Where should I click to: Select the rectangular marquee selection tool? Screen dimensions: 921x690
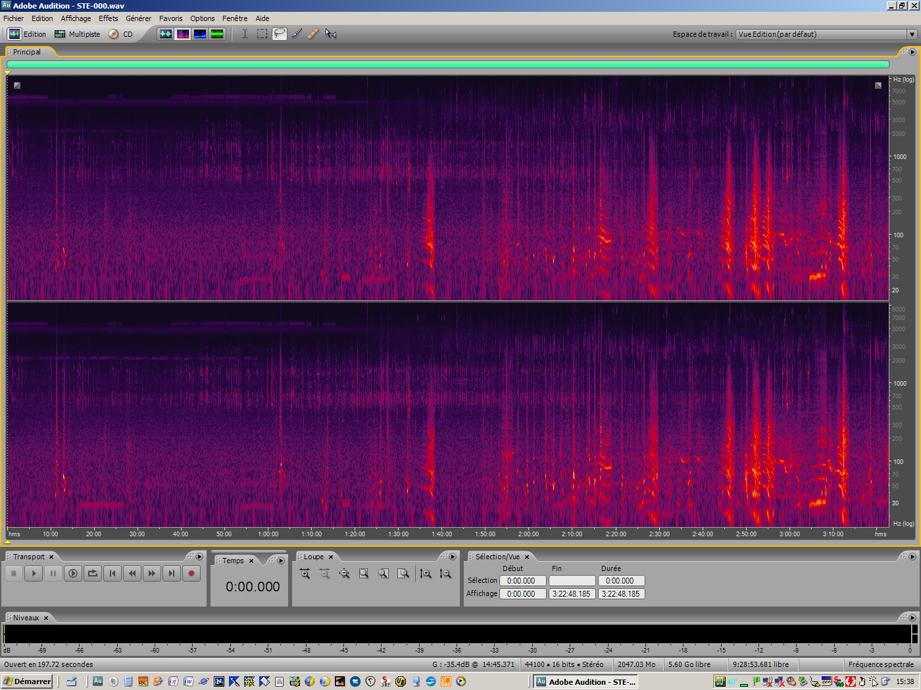[262, 34]
